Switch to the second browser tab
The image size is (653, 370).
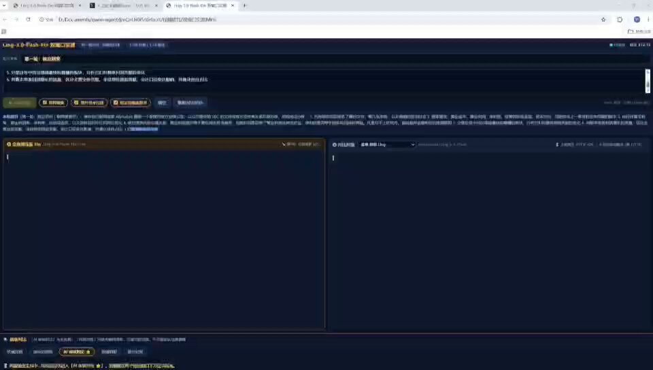[x=123, y=5]
